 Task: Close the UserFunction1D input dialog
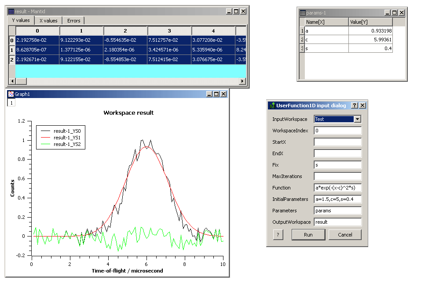point(362,105)
